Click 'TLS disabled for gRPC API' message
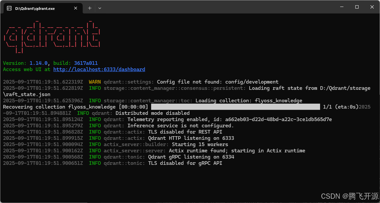The image size is (380, 203). click(x=185, y=163)
